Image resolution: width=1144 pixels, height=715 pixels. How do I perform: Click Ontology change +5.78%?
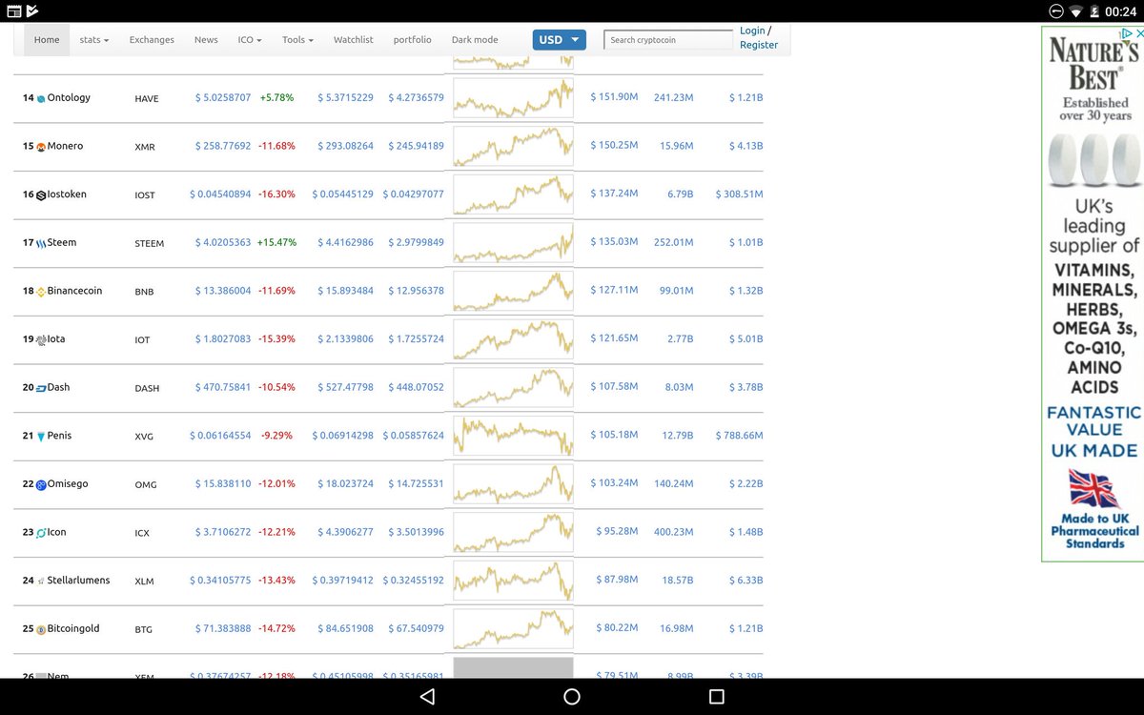[x=276, y=97]
